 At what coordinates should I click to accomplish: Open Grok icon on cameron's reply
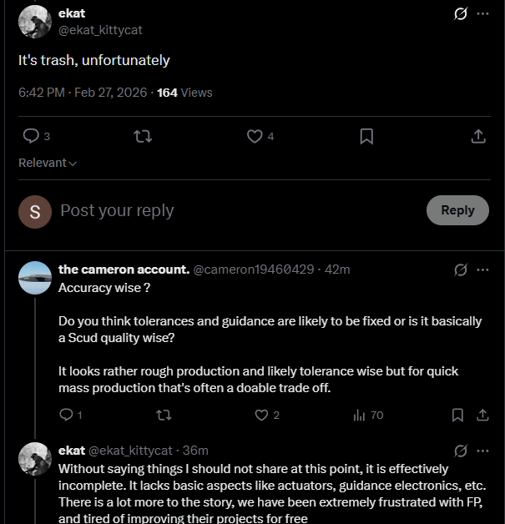point(460,270)
